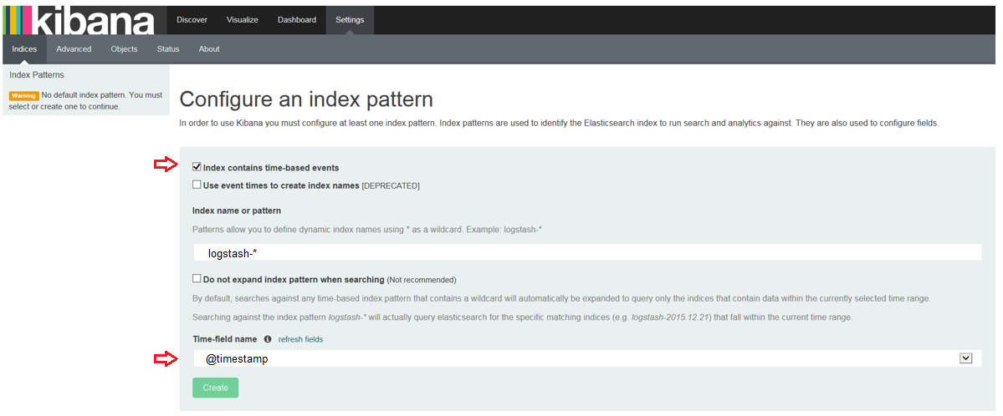Screen dimensions: 1003x416
Task: Open the About sub-tab
Action: click(209, 49)
